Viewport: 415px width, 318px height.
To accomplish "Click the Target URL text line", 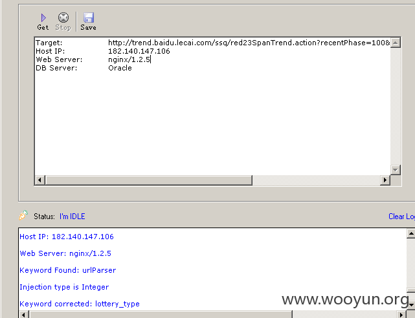I will click(x=249, y=43).
